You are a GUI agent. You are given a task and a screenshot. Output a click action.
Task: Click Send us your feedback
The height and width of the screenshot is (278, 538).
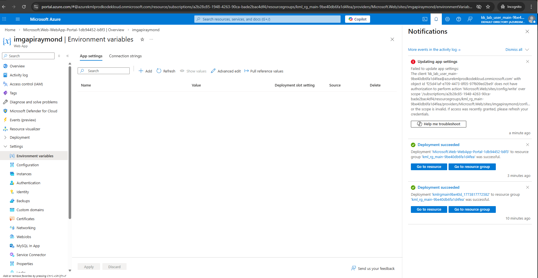coord(373,269)
